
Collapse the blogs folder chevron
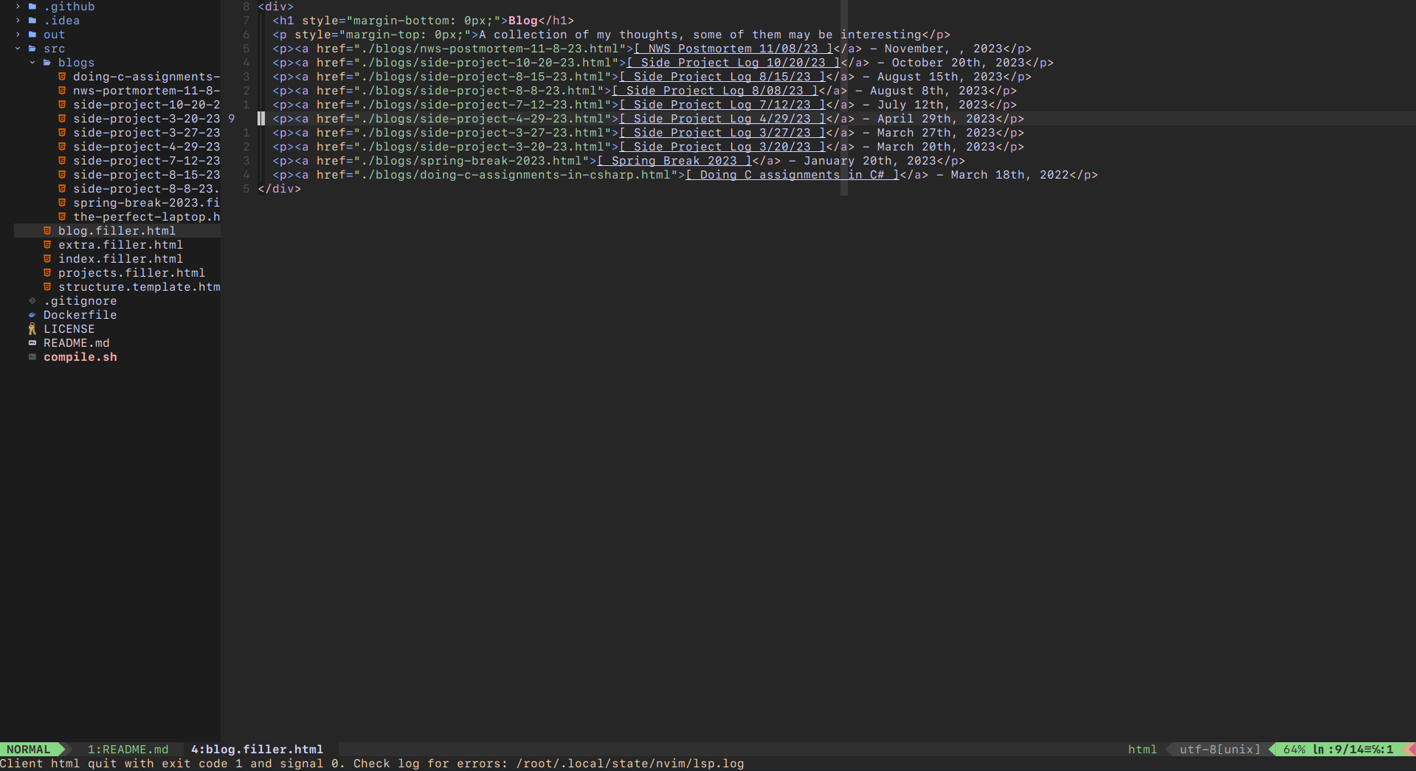32,63
